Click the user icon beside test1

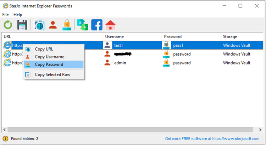[x=107, y=45]
